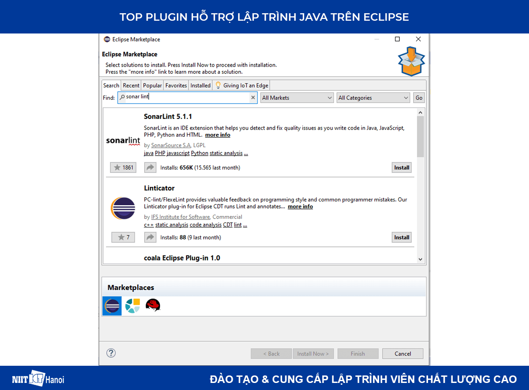This screenshot has height=390, width=529.
Task: Star the Linticator plugin rating button
Action: [x=123, y=237]
